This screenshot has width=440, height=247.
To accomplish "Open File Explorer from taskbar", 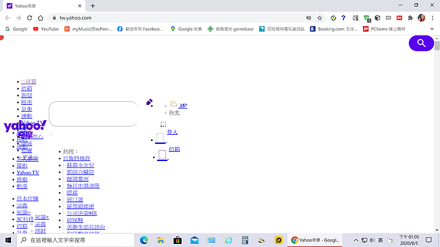I will (161, 240).
